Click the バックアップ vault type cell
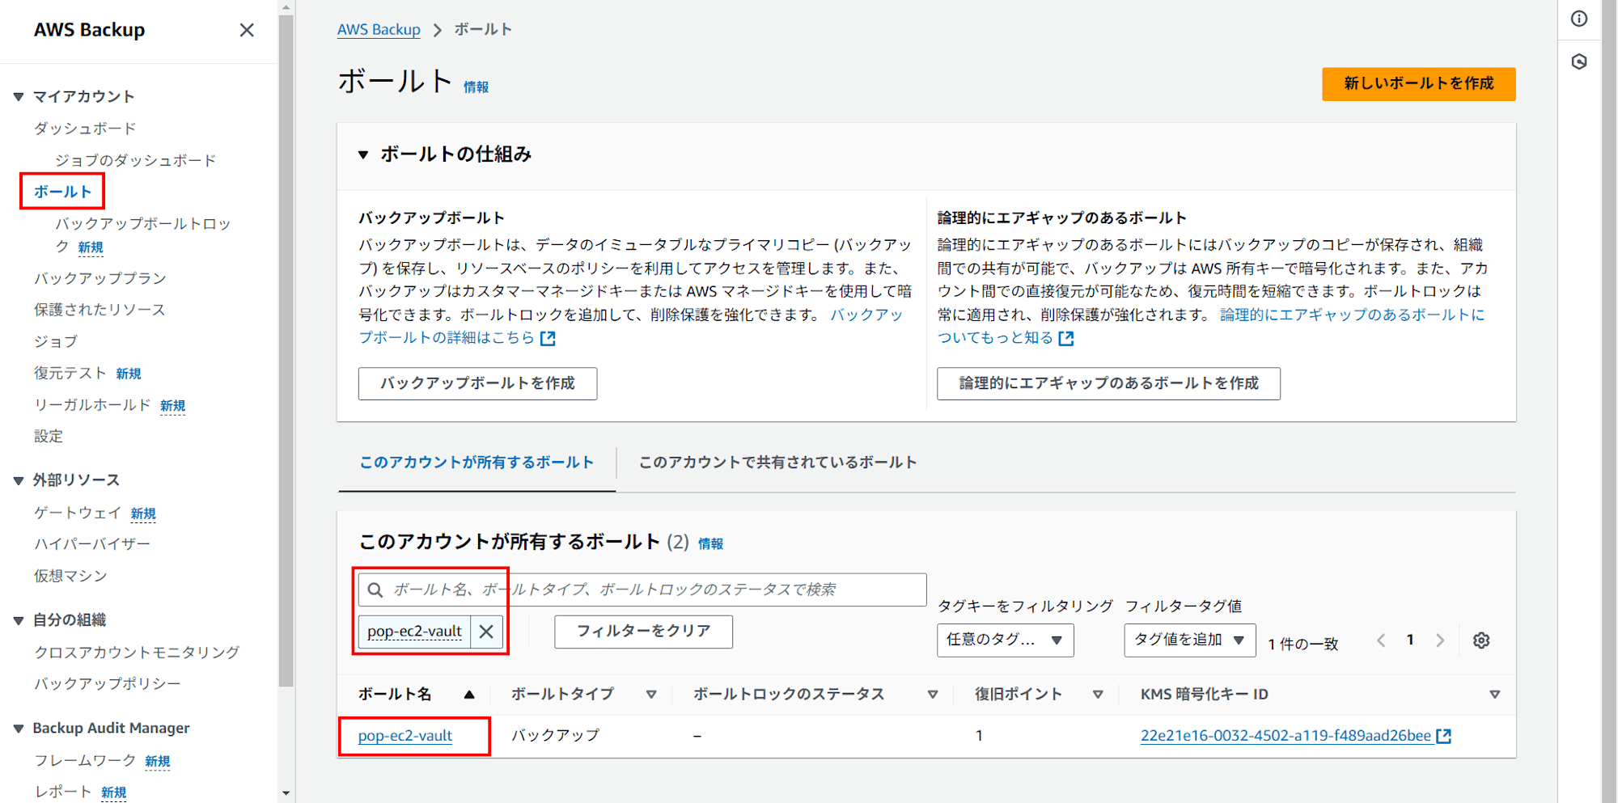Viewport: 1618px width, 803px height. pos(556,735)
